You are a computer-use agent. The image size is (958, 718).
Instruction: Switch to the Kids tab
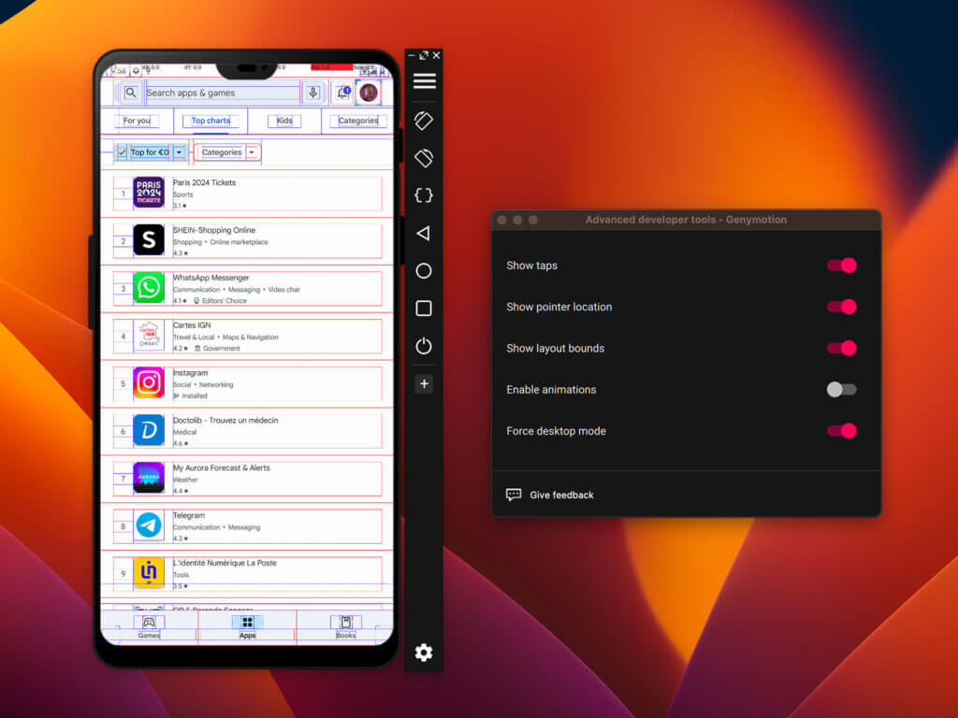(x=283, y=121)
